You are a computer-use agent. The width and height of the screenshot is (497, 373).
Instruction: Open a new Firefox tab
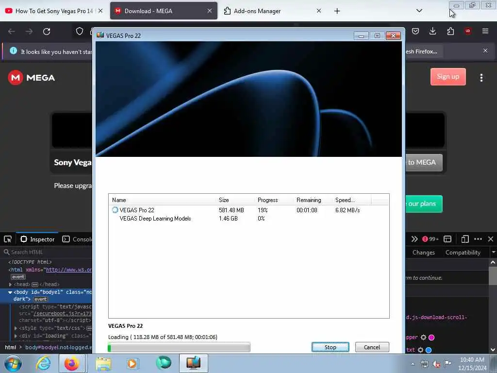click(x=337, y=11)
